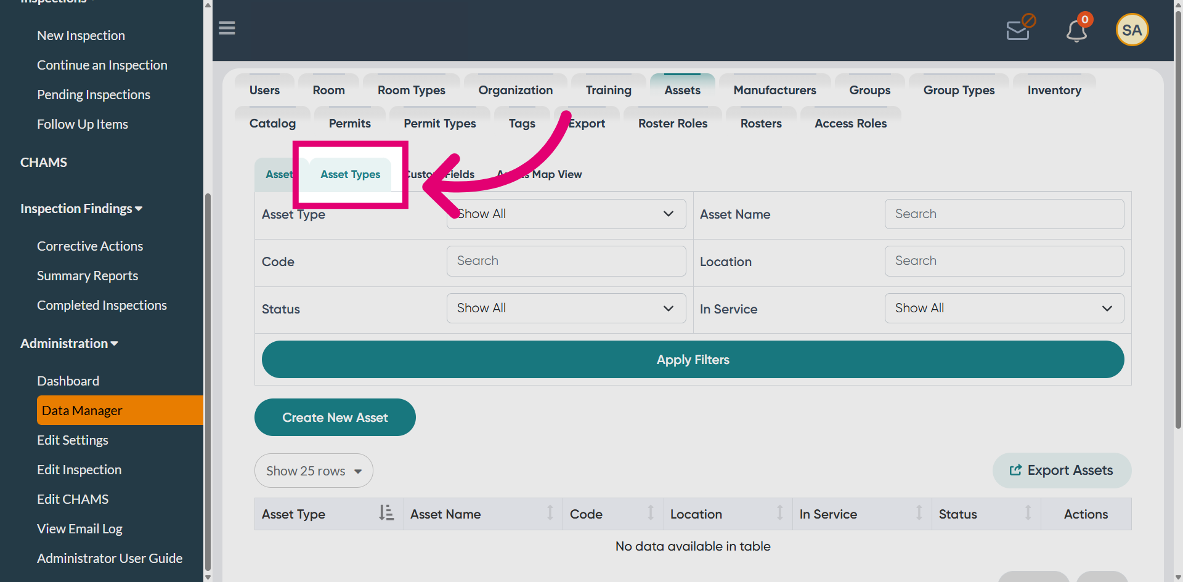
Task: Collapse the Administration section
Action: [69, 344]
